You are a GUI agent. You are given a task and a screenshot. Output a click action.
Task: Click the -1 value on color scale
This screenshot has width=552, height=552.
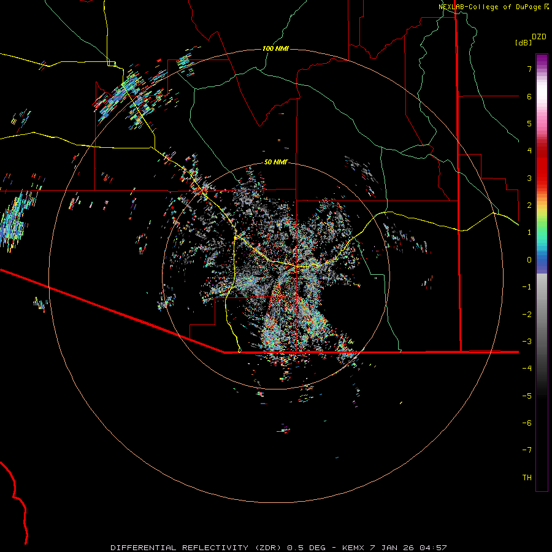tap(527, 287)
